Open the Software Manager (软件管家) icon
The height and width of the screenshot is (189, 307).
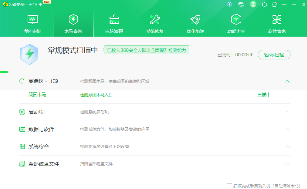[x=277, y=20]
